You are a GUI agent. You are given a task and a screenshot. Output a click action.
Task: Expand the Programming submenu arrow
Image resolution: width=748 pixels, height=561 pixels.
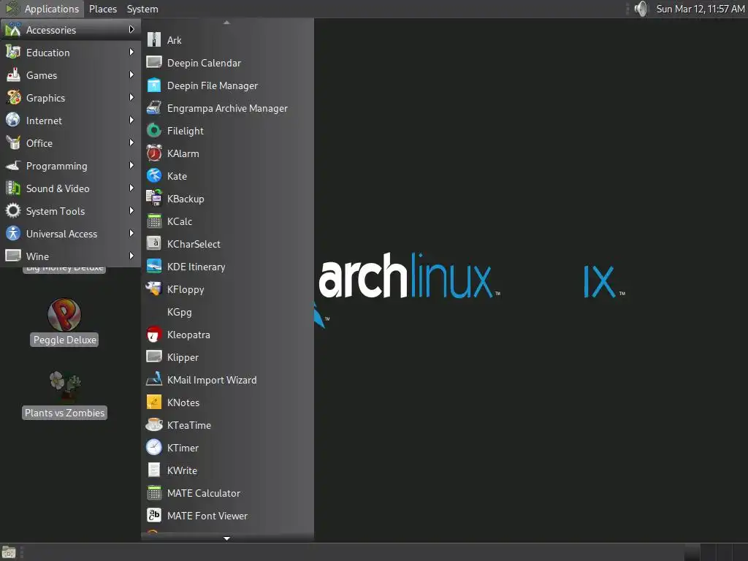131,166
